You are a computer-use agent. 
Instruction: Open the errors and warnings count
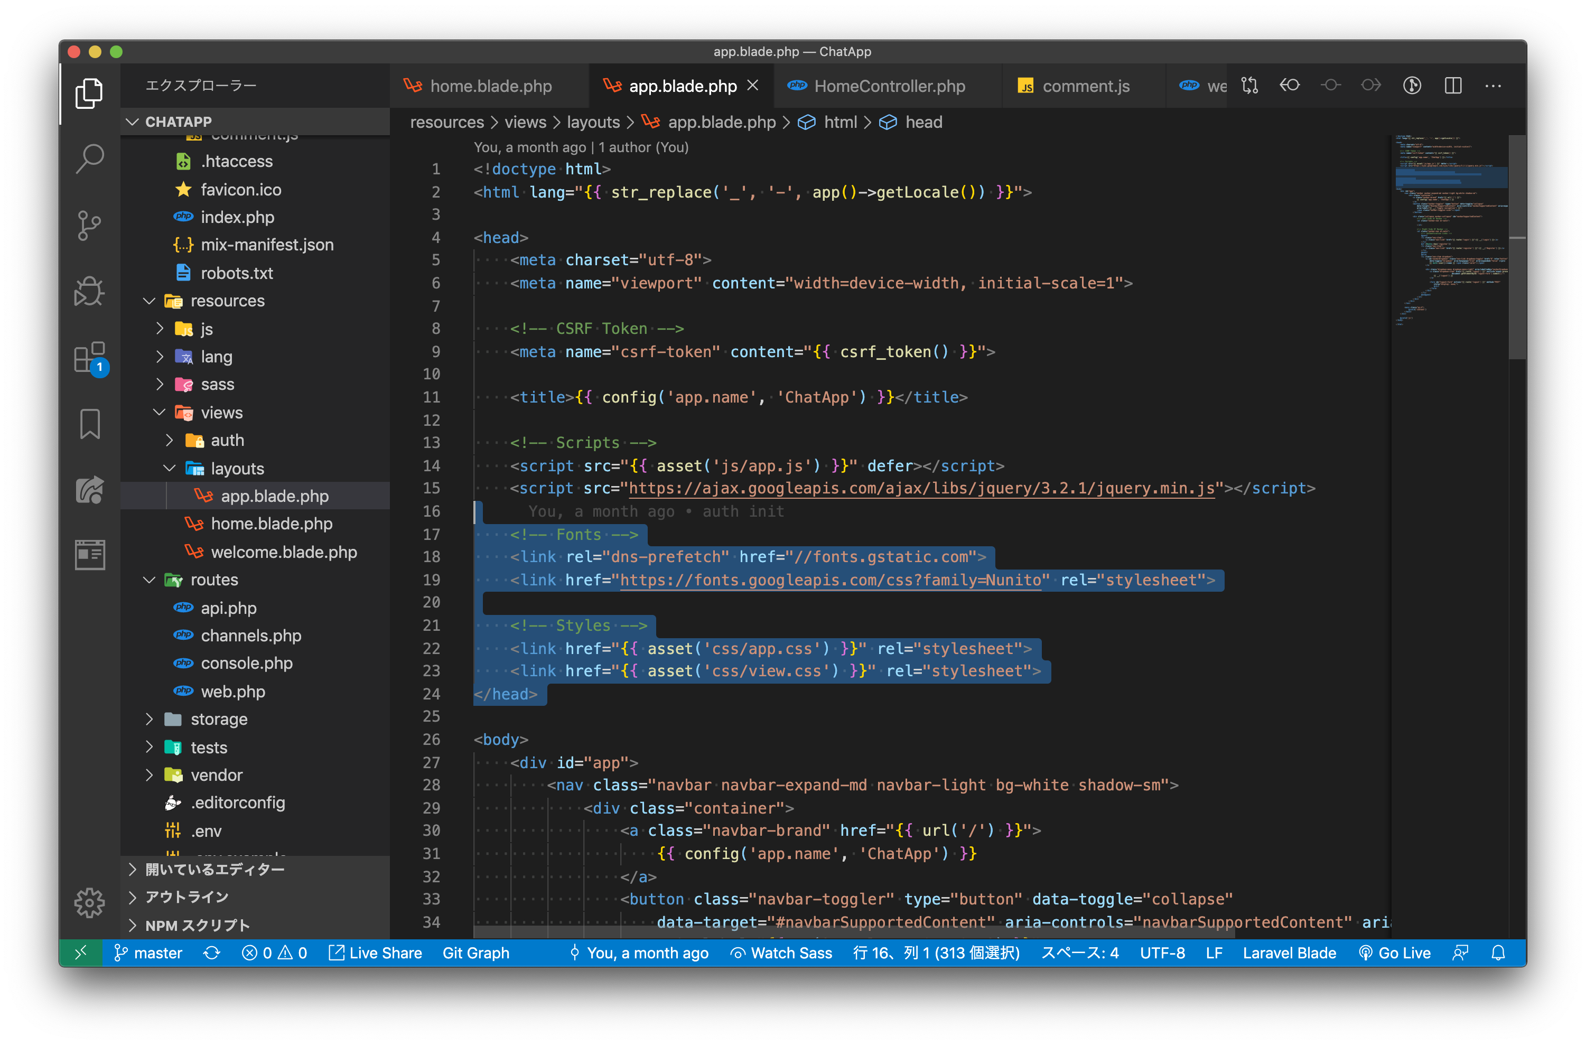274,953
